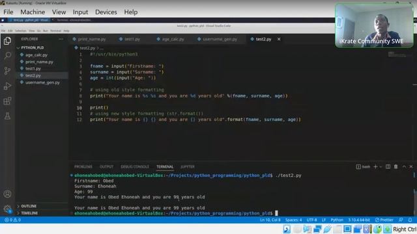Switch to the PROBLEMS panel tab
The width and height of the screenshot is (417, 234).
point(83,166)
